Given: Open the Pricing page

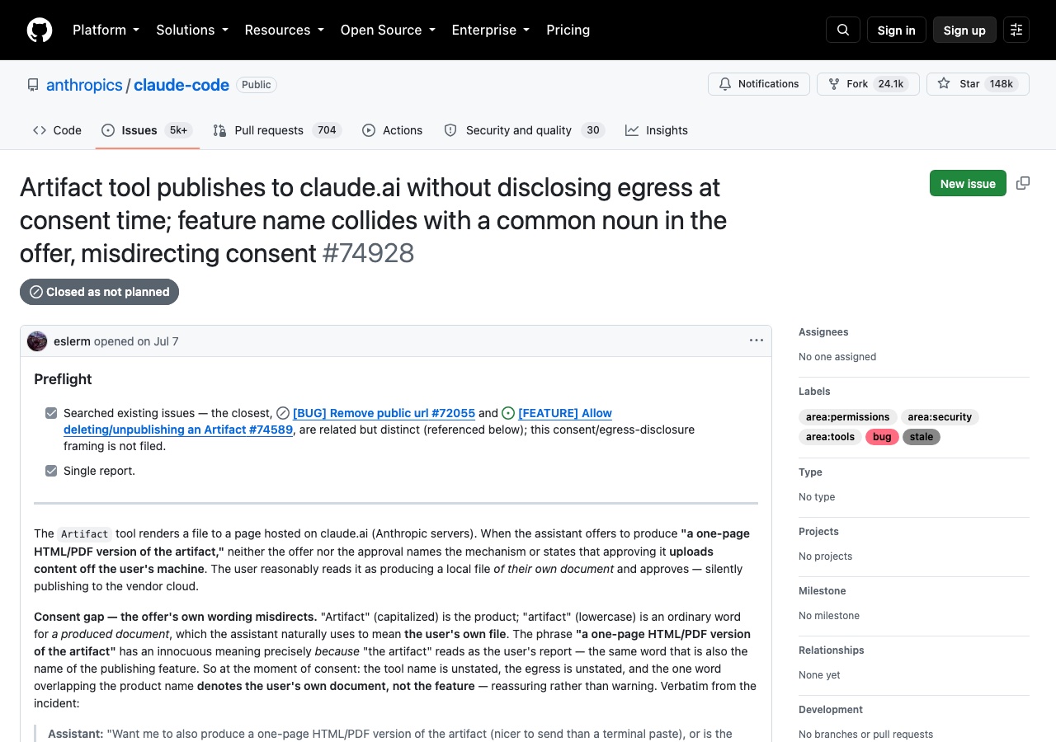Looking at the screenshot, I should pos(568,30).
